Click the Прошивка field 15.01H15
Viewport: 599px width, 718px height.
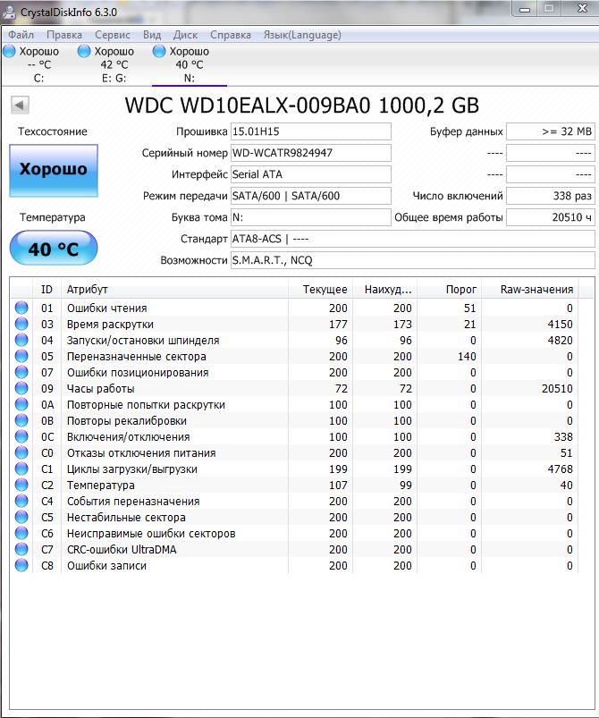[x=310, y=131]
